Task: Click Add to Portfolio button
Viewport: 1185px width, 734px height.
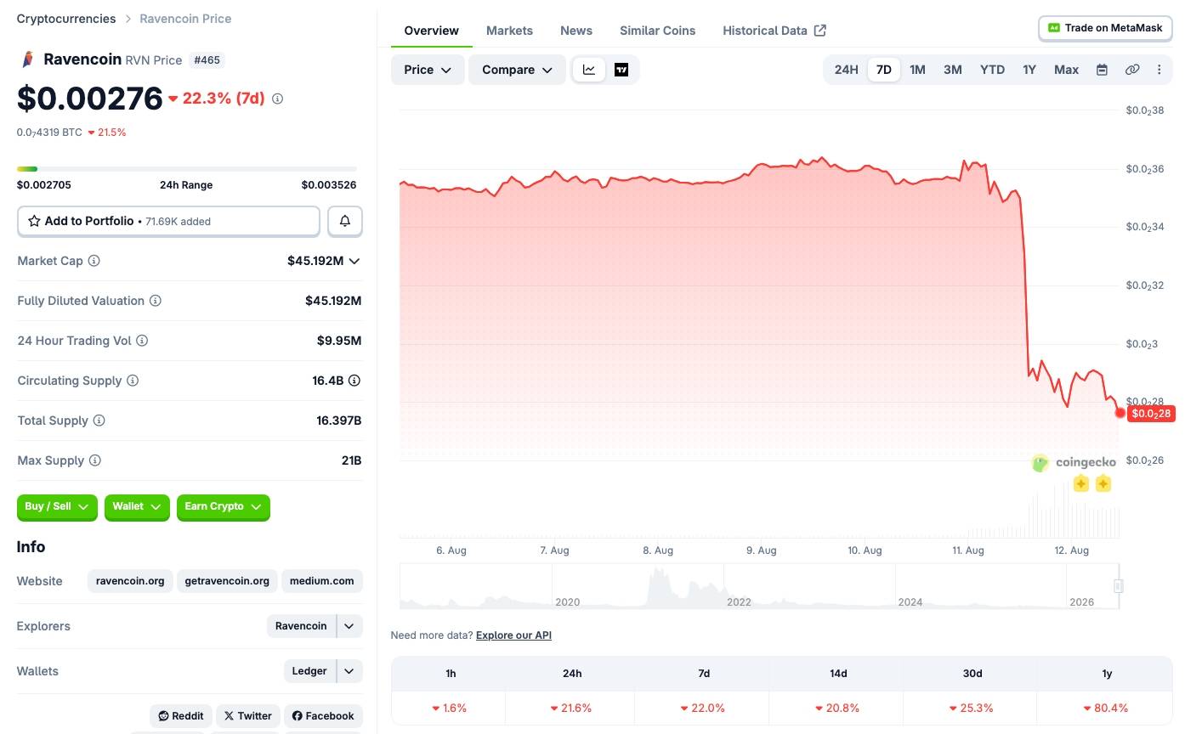Action: 168,221
